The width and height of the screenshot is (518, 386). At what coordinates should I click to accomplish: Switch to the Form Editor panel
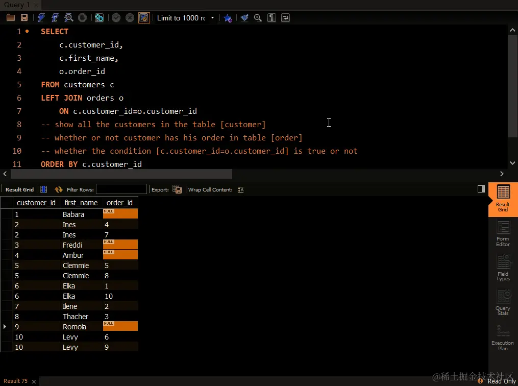click(x=503, y=234)
